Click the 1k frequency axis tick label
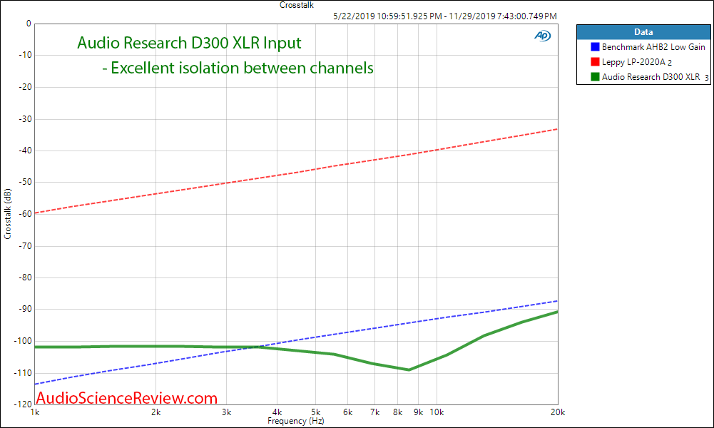This screenshot has width=714, height=428. (35, 412)
